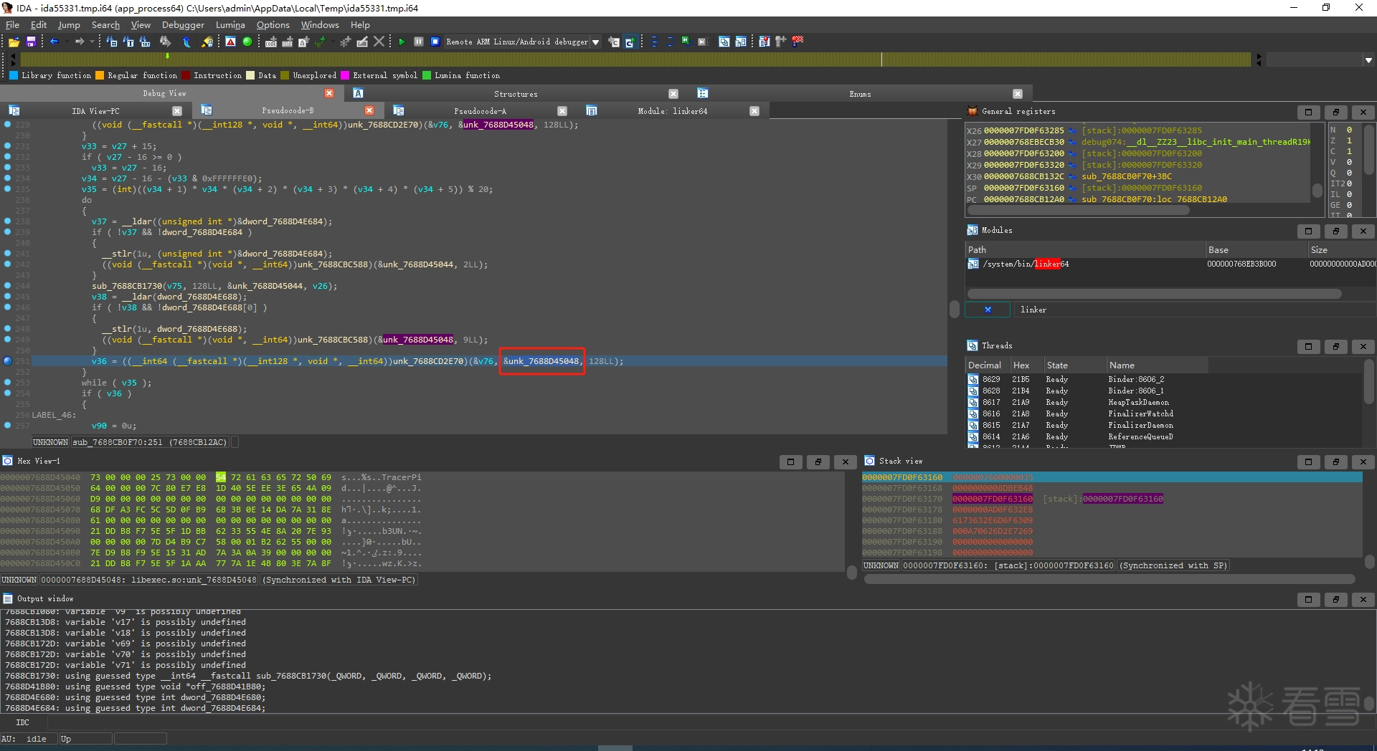The width and height of the screenshot is (1377, 751).
Task: Click the Save database icon
Action: coord(31,42)
